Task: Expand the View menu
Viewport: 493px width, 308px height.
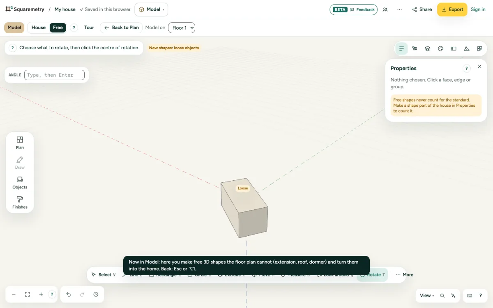Action: (x=427, y=295)
